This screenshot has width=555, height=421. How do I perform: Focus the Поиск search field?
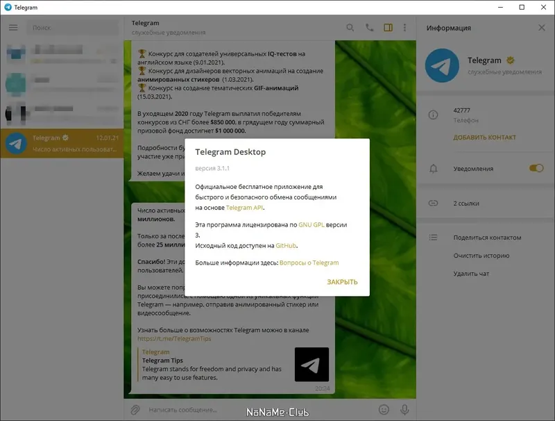pyautogui.click(x=73, y=28)
